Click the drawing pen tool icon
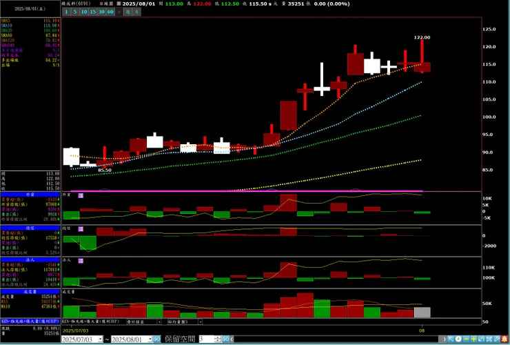This screenshot has width=510, height=345. point(497,339)
